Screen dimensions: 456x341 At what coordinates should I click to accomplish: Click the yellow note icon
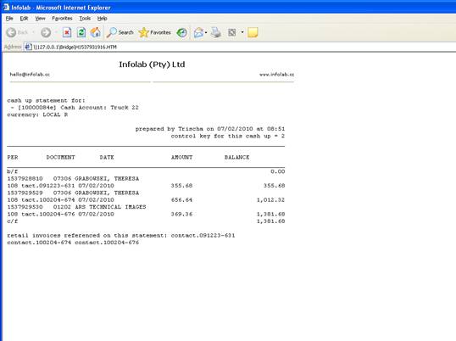click(x=253, y=32)
